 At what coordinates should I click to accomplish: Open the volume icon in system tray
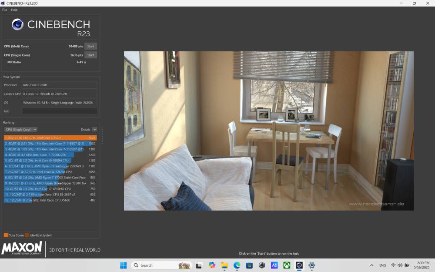click(x=400, y=265)
